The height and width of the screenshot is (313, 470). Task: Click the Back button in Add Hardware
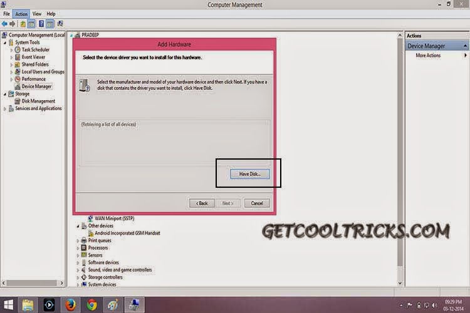pyautogui.click(x=202, y=203)
